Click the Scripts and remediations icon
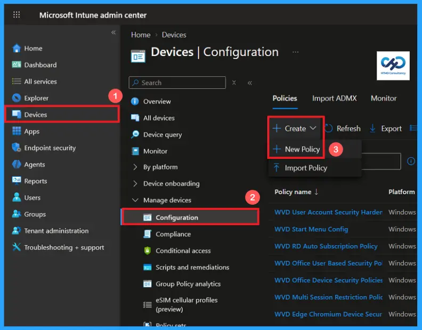422x330 pixels. tap(147, 267)
